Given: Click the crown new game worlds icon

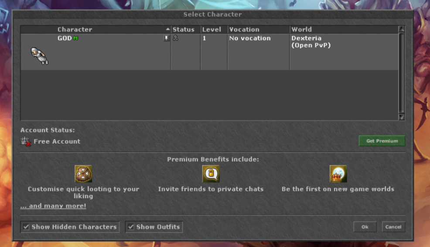Looking at the screenshot, I should click(338, 174).
